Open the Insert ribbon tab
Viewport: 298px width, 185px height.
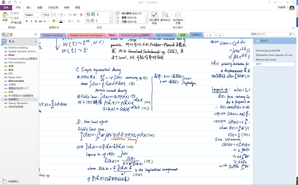[29, 7]
